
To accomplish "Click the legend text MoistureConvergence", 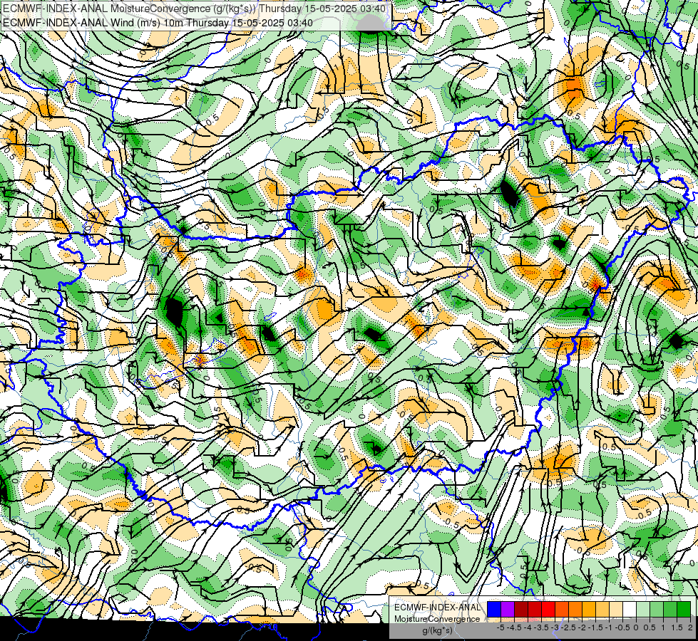I will pos(437,619).
